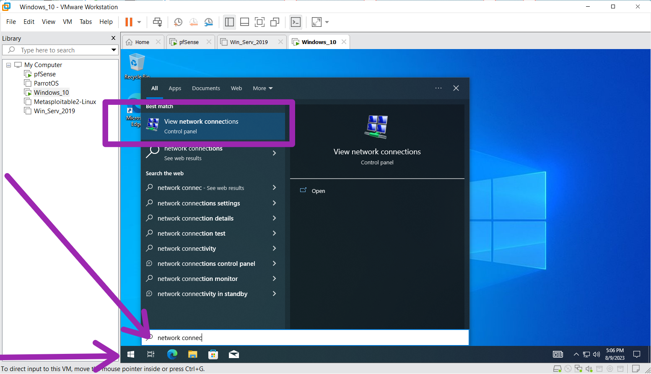Image resolution: width=651 pixels, height=374 pixels.
Task: Select the Documents search filter
Action: coord(206,88)
